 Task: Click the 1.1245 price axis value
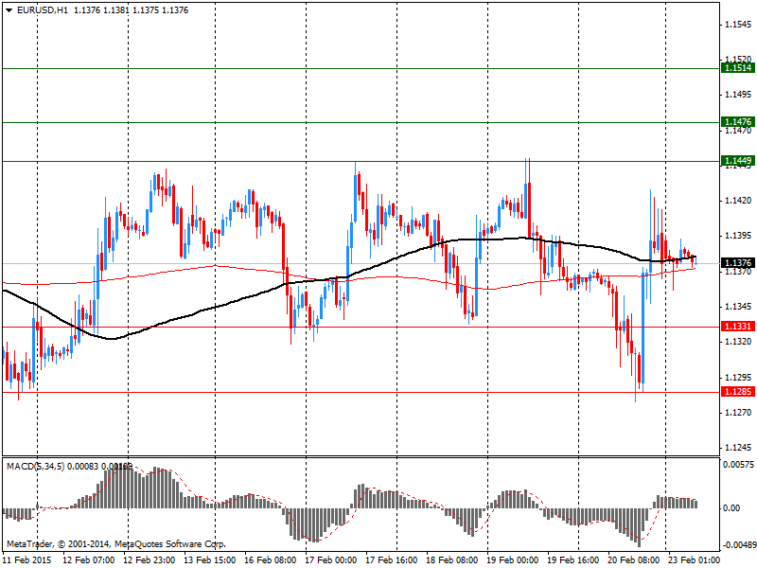click(x=739, y=448)
